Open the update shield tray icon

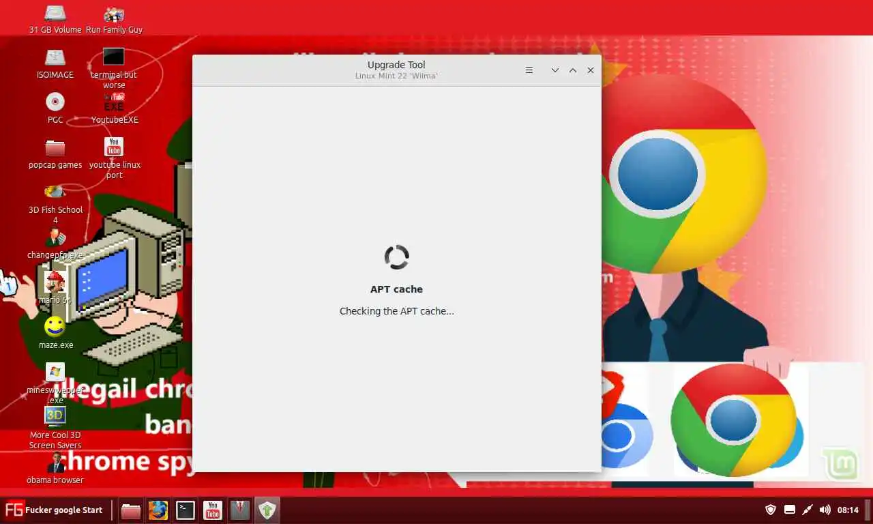771,510
